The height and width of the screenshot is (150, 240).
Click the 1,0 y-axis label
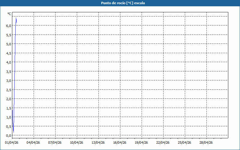[9, 117]
